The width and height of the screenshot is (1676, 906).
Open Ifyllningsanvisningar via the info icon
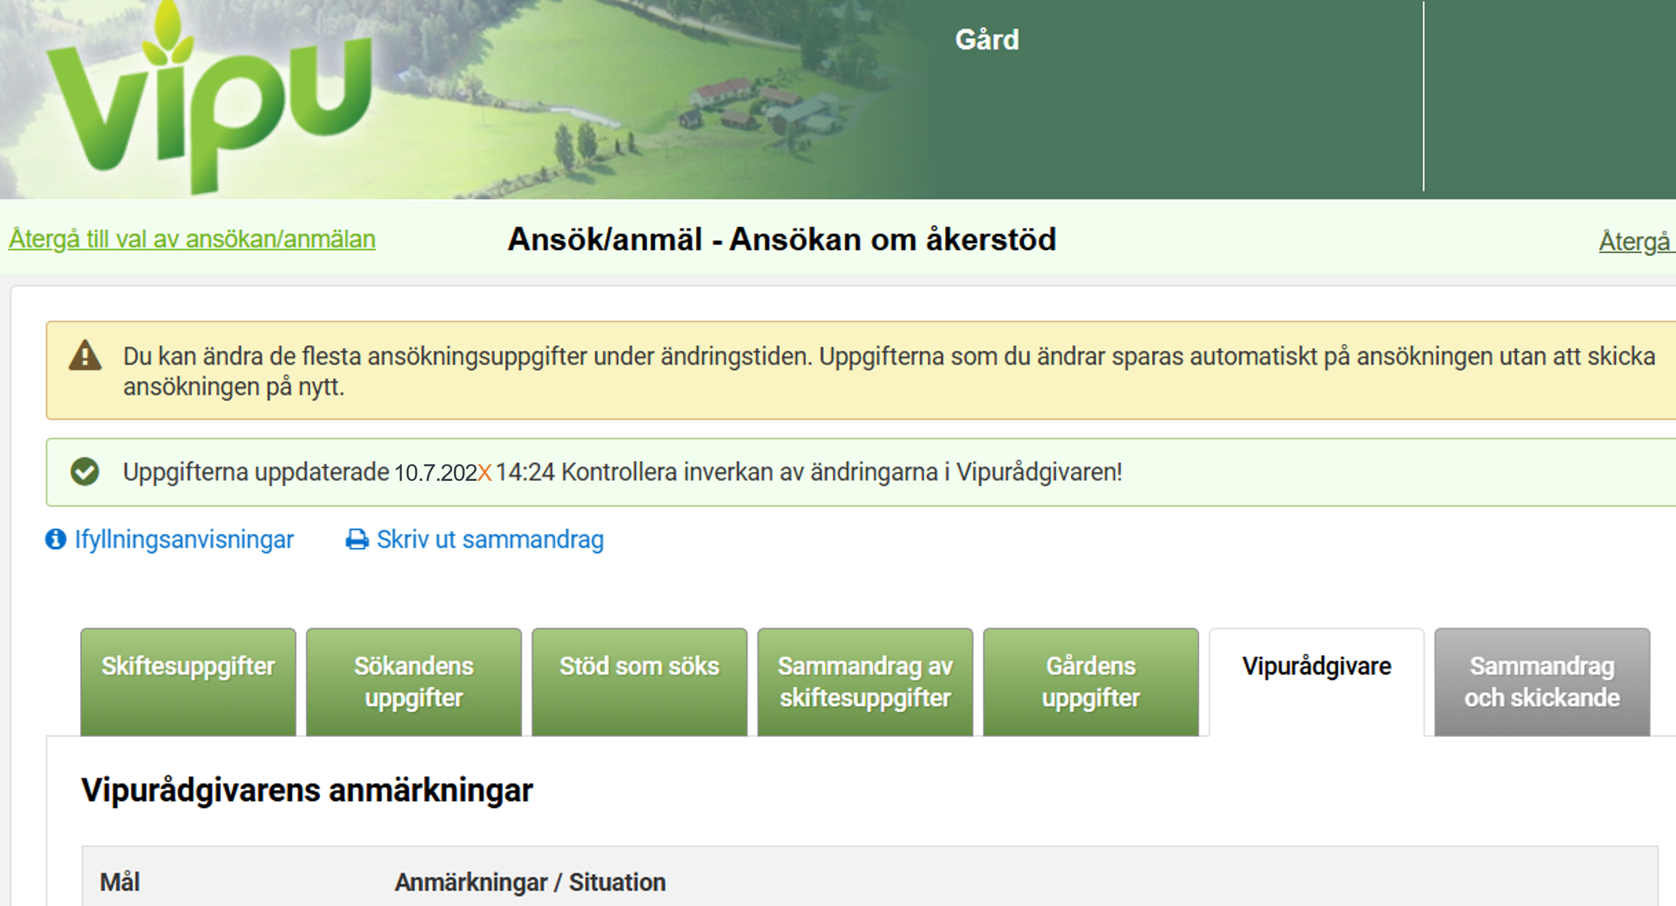tap(55, 538)
